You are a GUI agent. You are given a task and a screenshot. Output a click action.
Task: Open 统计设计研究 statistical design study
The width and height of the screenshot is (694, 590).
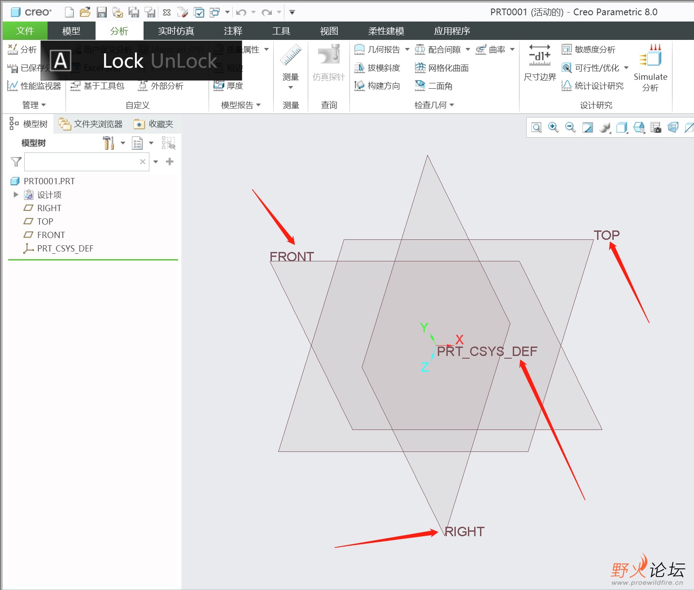(593, 86)
